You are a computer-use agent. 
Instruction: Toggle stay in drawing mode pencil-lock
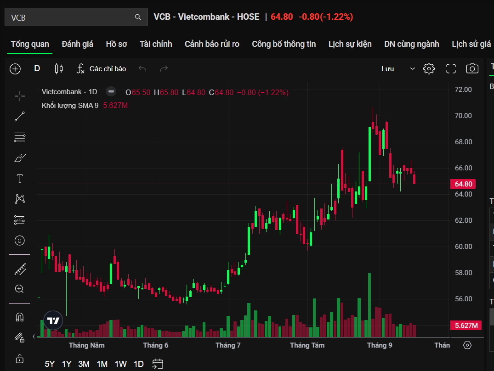pyautogui.click(x=20, y=337)
